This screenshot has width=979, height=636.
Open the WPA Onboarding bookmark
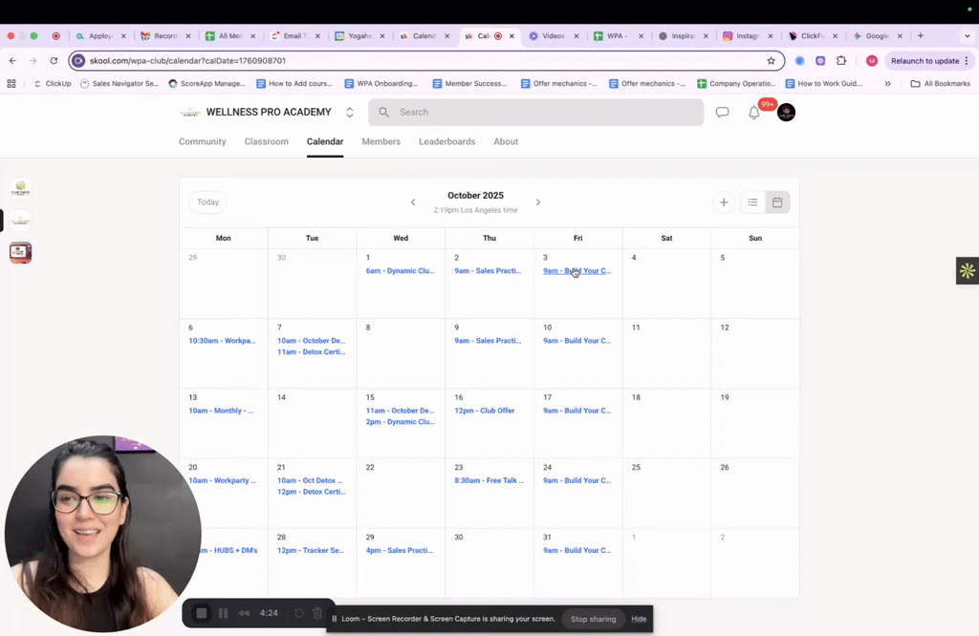381,83
